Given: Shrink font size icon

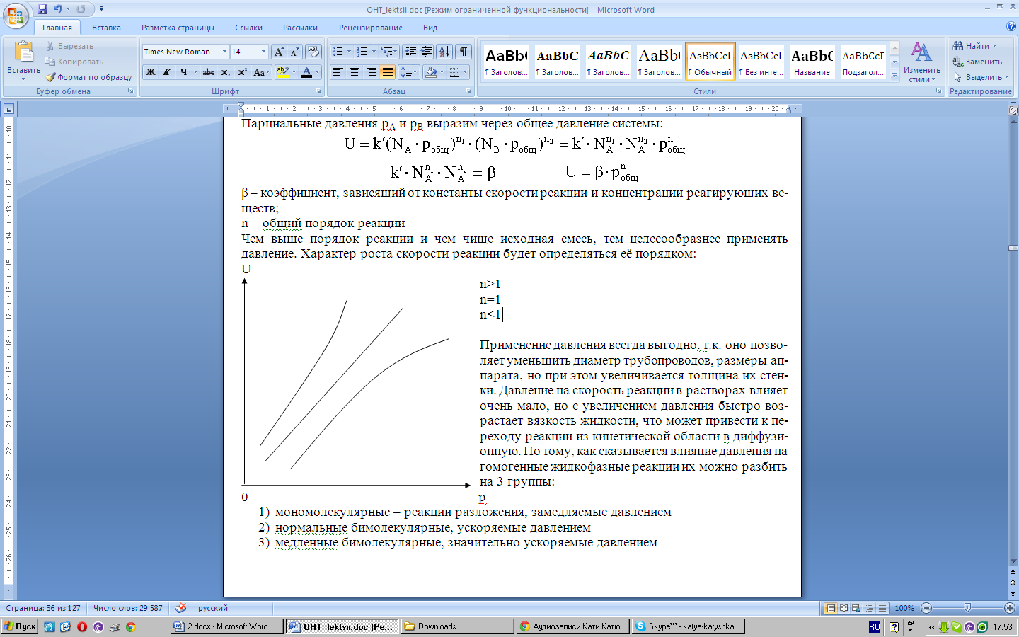Looking at the screenshot, I should click(x=294, y=52).
